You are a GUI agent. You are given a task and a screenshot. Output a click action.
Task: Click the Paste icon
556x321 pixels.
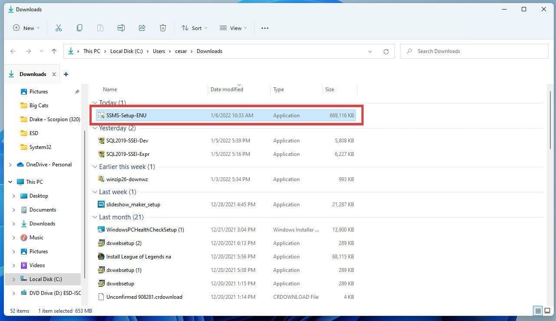(100, 28)
